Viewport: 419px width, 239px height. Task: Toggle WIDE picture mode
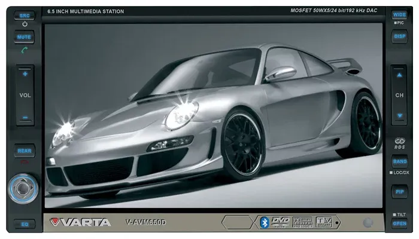(x=399, y=15)
